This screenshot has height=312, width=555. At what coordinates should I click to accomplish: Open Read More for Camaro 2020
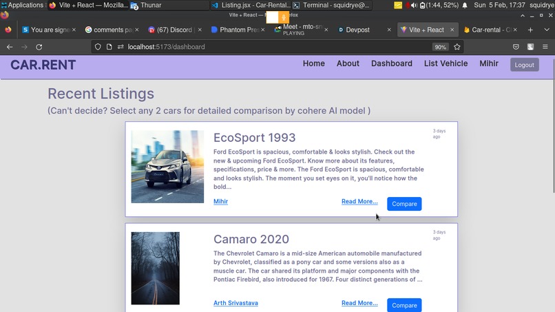coord(359,303)
